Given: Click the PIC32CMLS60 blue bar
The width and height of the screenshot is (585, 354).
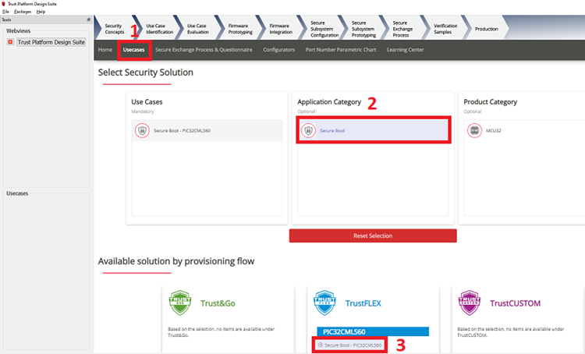Looking at the screenshot, I should pos(372,331).
